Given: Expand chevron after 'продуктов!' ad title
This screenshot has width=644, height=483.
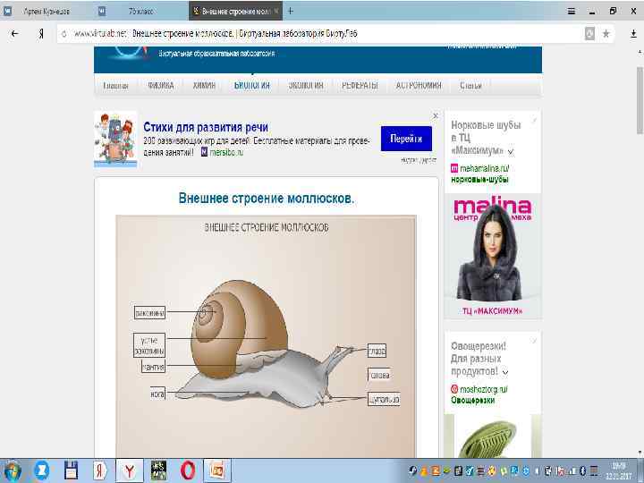Looking at the screenshot, I should pyautogui.click(x=505, y=372).
